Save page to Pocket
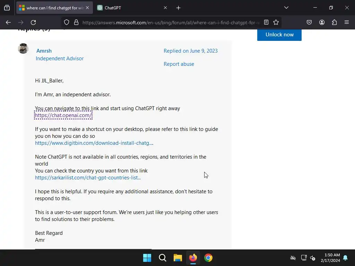355x266 pixels. (309, 23)
